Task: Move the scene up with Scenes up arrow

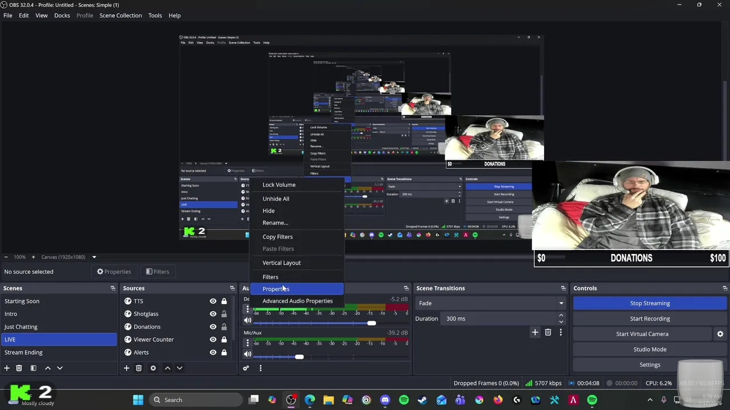Action: coord(48,368)
